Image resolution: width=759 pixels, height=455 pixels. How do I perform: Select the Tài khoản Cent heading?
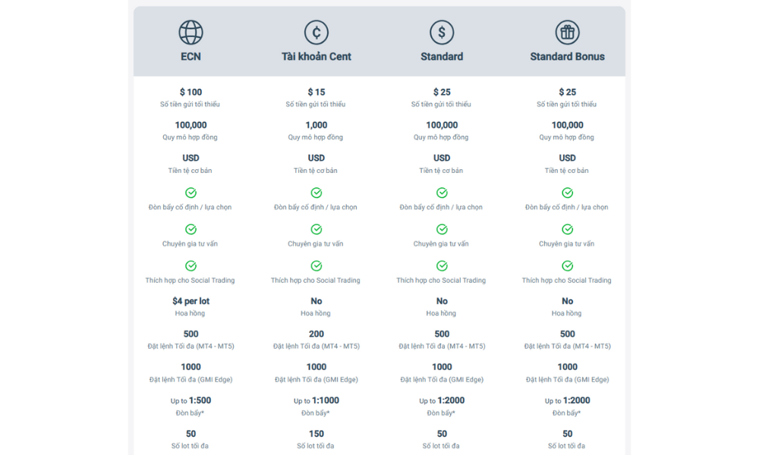(317, 57)
